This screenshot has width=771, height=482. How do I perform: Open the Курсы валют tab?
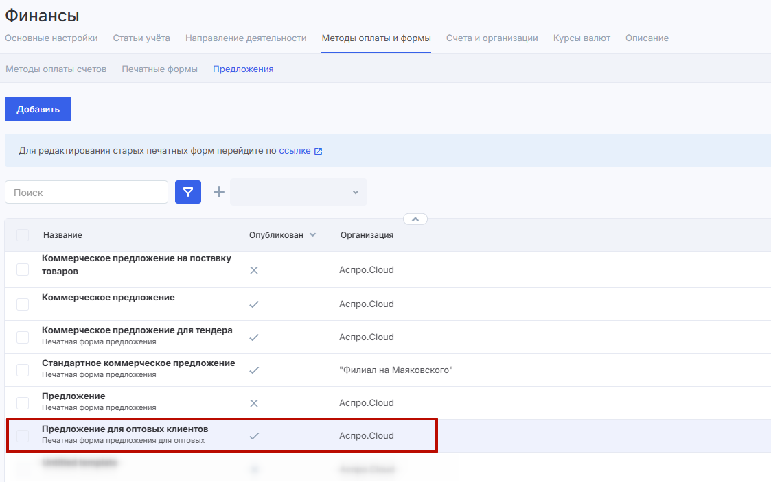(x=582, y=38)
